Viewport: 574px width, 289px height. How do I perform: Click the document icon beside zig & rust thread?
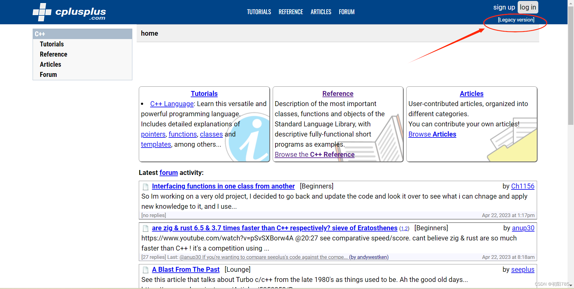[146, 228]
